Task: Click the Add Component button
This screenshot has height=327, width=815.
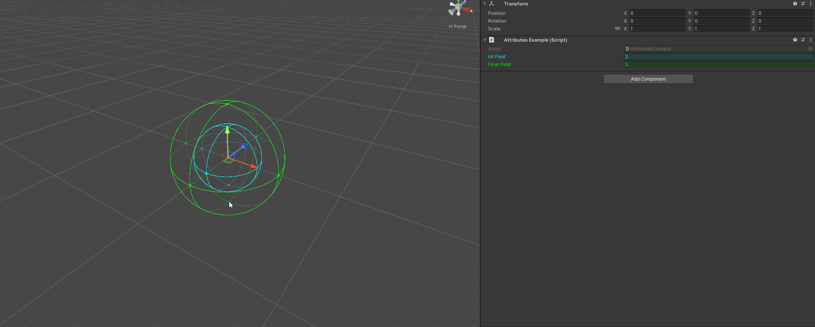Action: click(648, 79)
